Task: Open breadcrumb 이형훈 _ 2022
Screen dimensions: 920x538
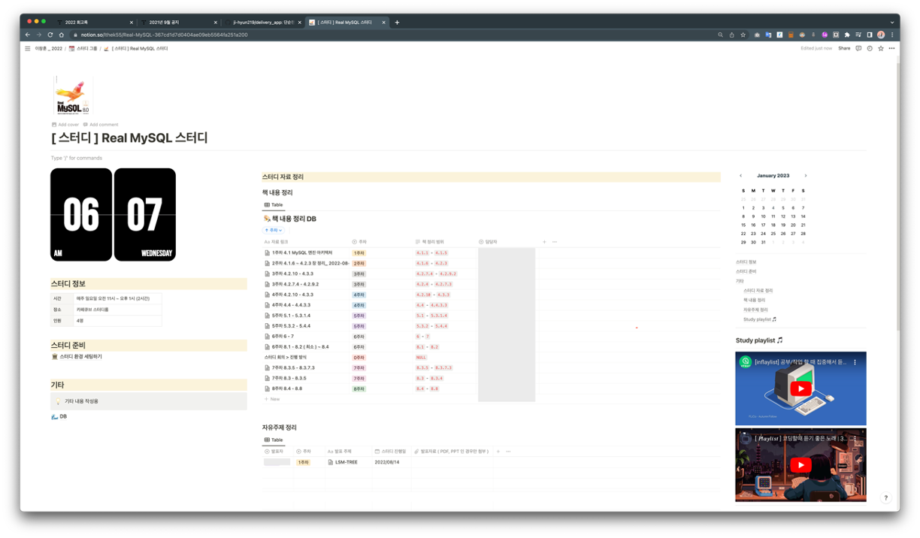Action: pyautogui.click(x=49, y=49)
